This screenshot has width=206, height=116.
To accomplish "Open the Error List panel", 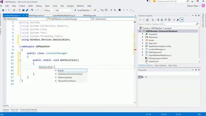I will click(14, 110).
